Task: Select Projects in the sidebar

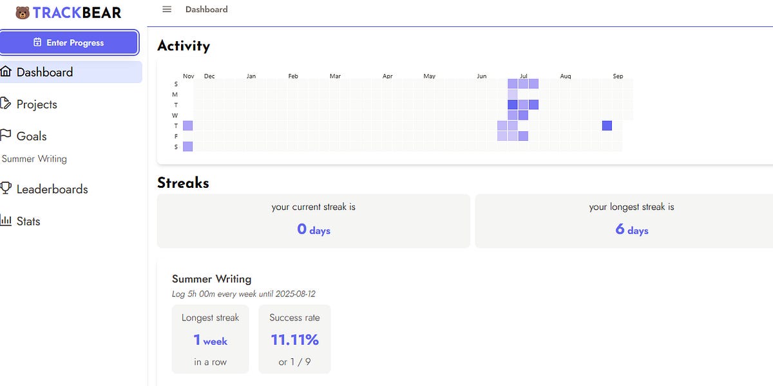Action: (x=37, y=104)
